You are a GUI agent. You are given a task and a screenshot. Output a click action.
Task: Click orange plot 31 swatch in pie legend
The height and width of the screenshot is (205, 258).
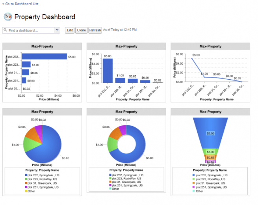click(x=26, y=183)
